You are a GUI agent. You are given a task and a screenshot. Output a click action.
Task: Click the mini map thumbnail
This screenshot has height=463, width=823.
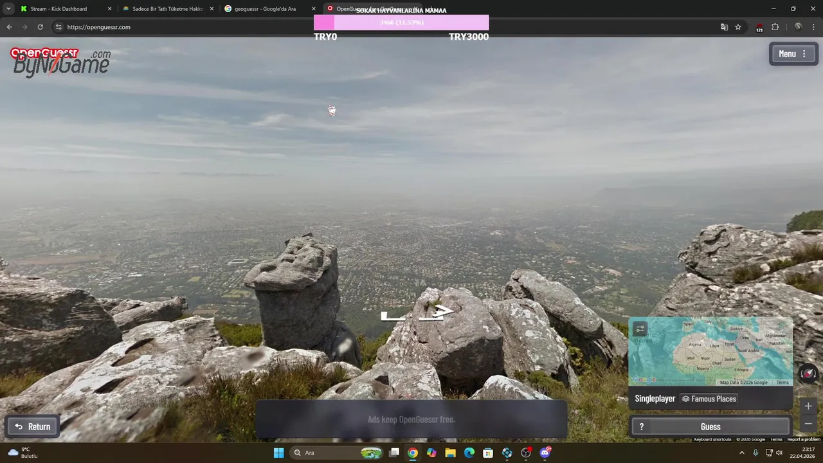point(710,351)
